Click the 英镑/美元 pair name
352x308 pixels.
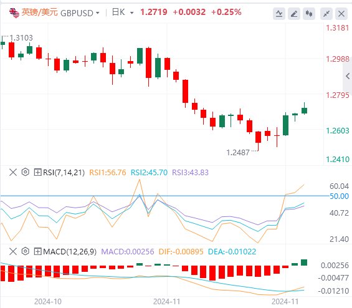point(39,12)
